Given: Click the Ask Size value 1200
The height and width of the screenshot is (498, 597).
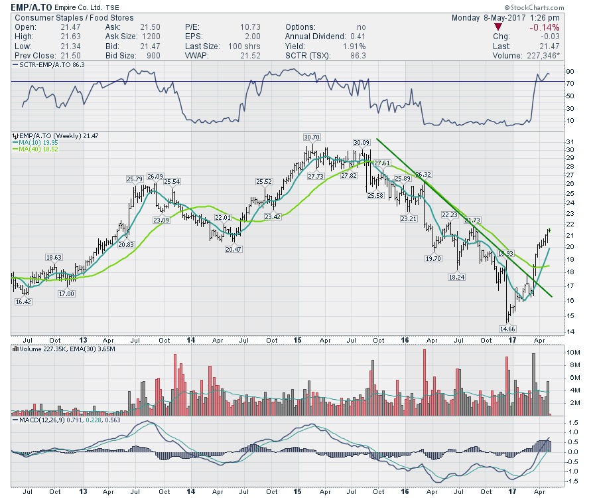Looking at the screenshot, I should (151, 37).
